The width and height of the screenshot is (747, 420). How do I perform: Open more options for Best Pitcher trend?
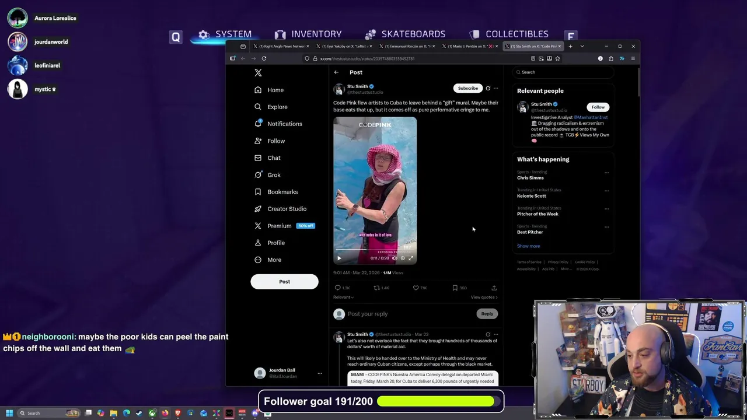click(x=606, y=227)
